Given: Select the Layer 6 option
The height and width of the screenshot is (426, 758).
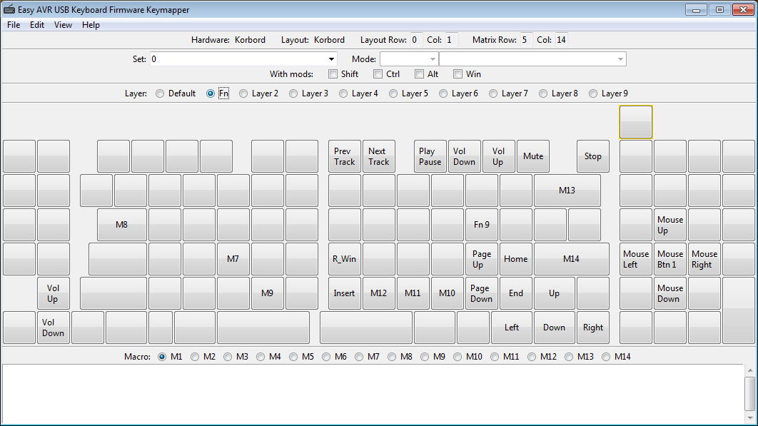Looking at the screenshot, I should pos(443,93).
